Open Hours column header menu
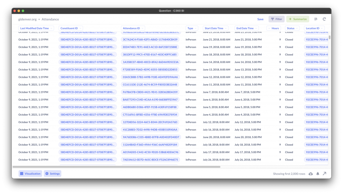343x194 pixels. point(274,28)
